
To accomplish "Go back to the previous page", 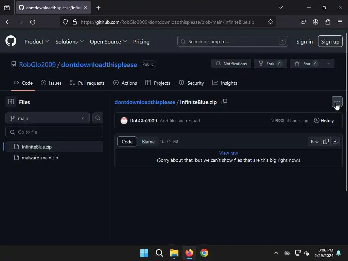I will click(8, 22).
